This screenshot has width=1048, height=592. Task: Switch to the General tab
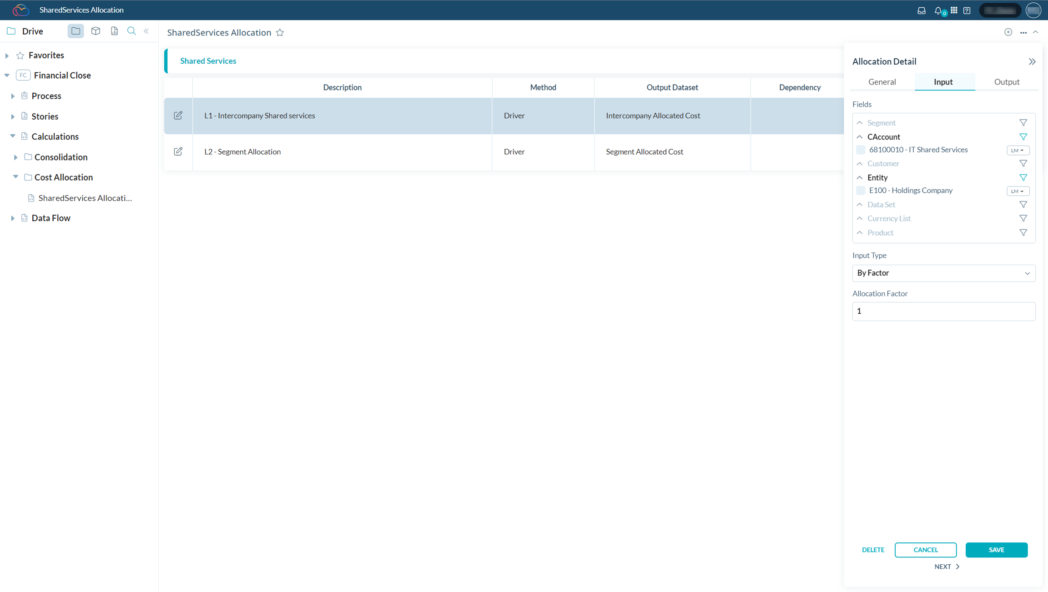pyautogui.click(x=882, y=82)
